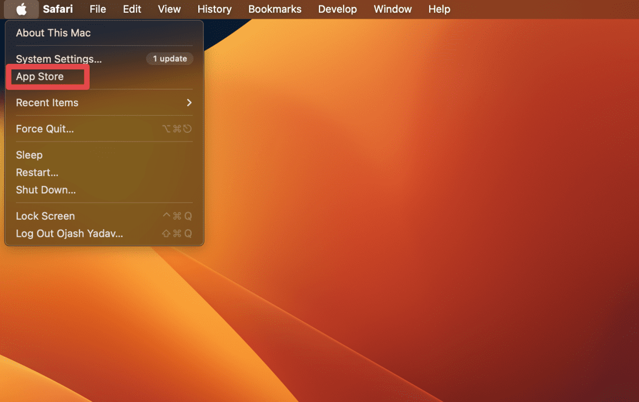
Task: Select About This Mac
Action: [x=53, y=33]
